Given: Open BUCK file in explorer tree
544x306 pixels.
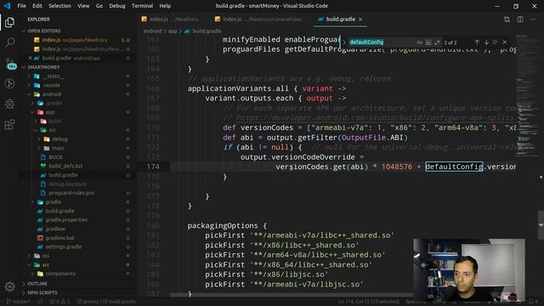Looking at the screenshot, I should coord(55,156).
